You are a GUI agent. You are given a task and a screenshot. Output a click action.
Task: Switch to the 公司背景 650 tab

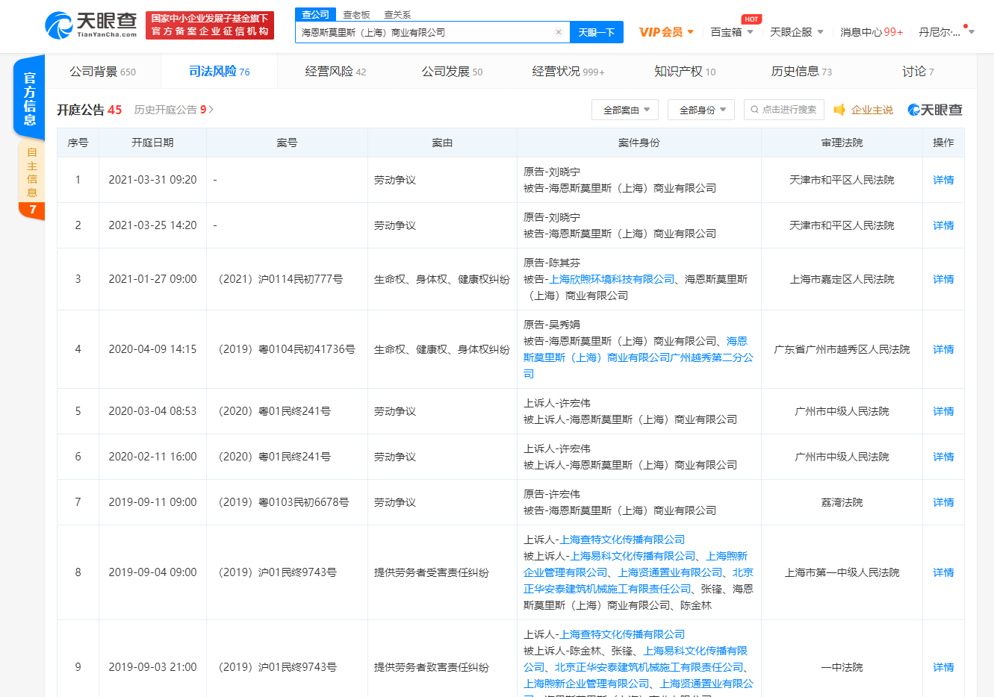(103, 72)
